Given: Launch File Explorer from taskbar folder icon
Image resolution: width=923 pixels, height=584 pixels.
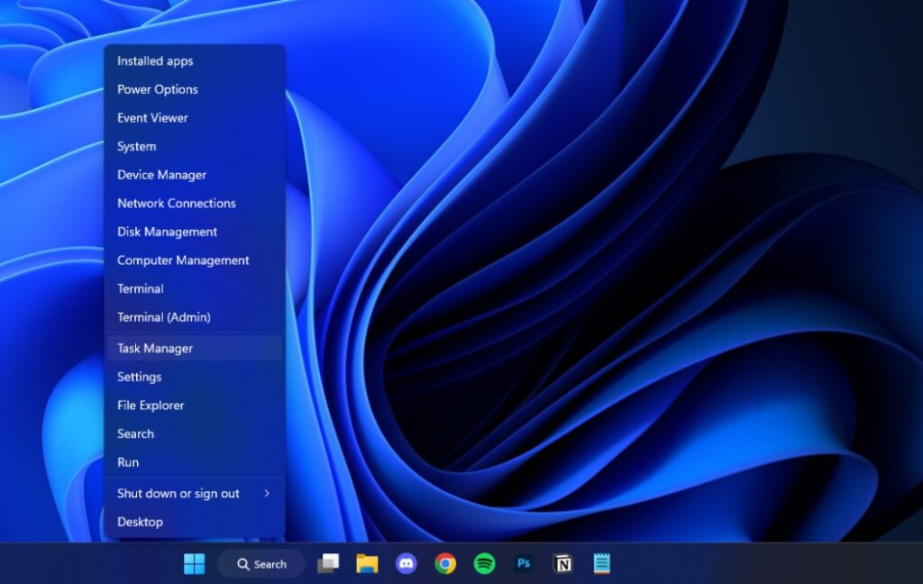Looking at the screenshot, I should [368, 563].
